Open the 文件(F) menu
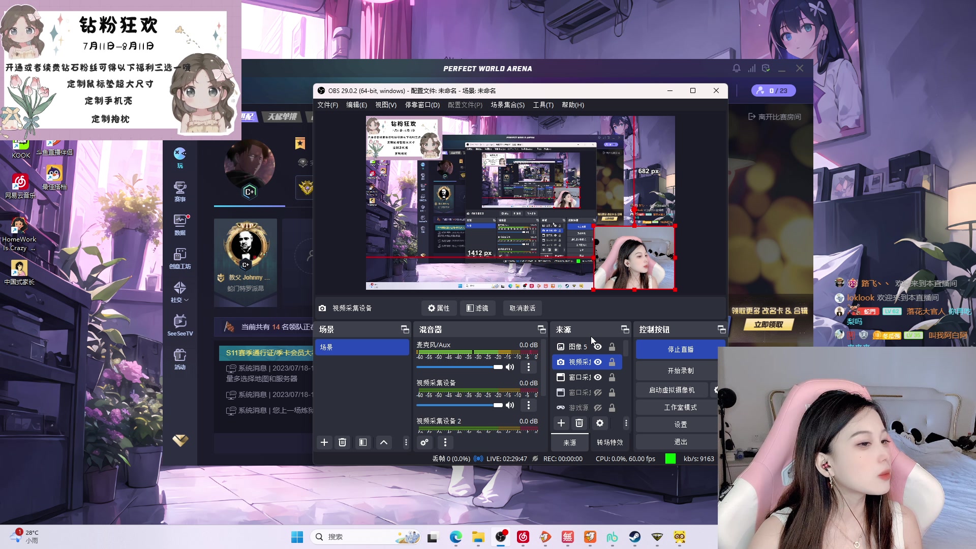Viewport: 976px width, 549px height. tap(327, 105)
